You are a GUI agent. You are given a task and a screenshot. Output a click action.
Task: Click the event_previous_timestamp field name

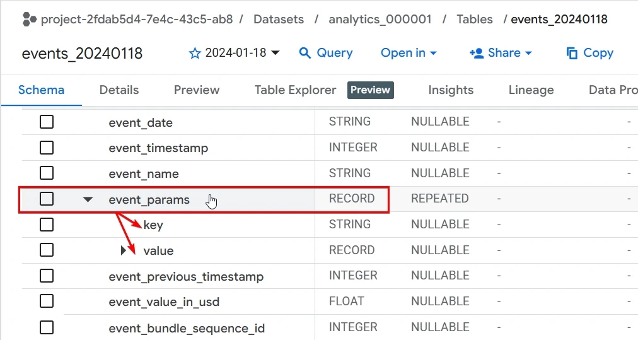(186, 276)
